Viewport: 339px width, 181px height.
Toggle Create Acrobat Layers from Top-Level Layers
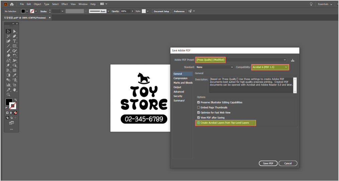199,123
